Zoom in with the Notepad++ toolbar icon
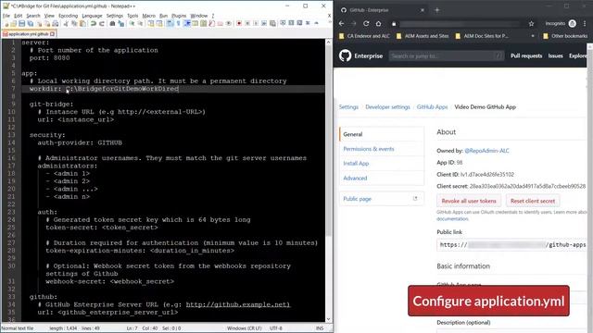Image resolution: width=593 pixels, height=333 pixels. (x=132, y=23)
